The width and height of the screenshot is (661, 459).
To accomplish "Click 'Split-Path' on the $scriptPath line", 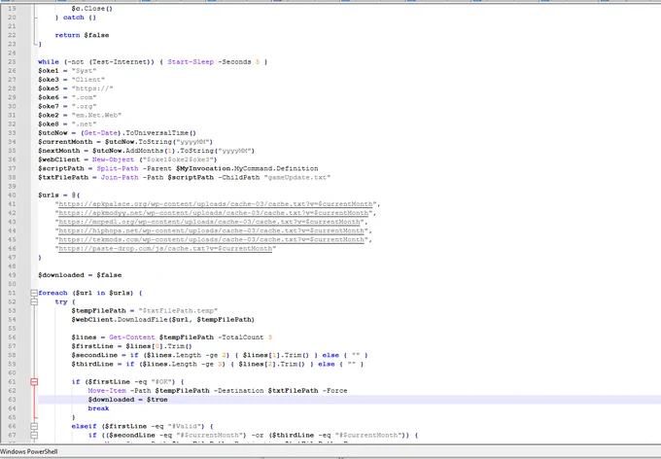I will click(118, 168).
